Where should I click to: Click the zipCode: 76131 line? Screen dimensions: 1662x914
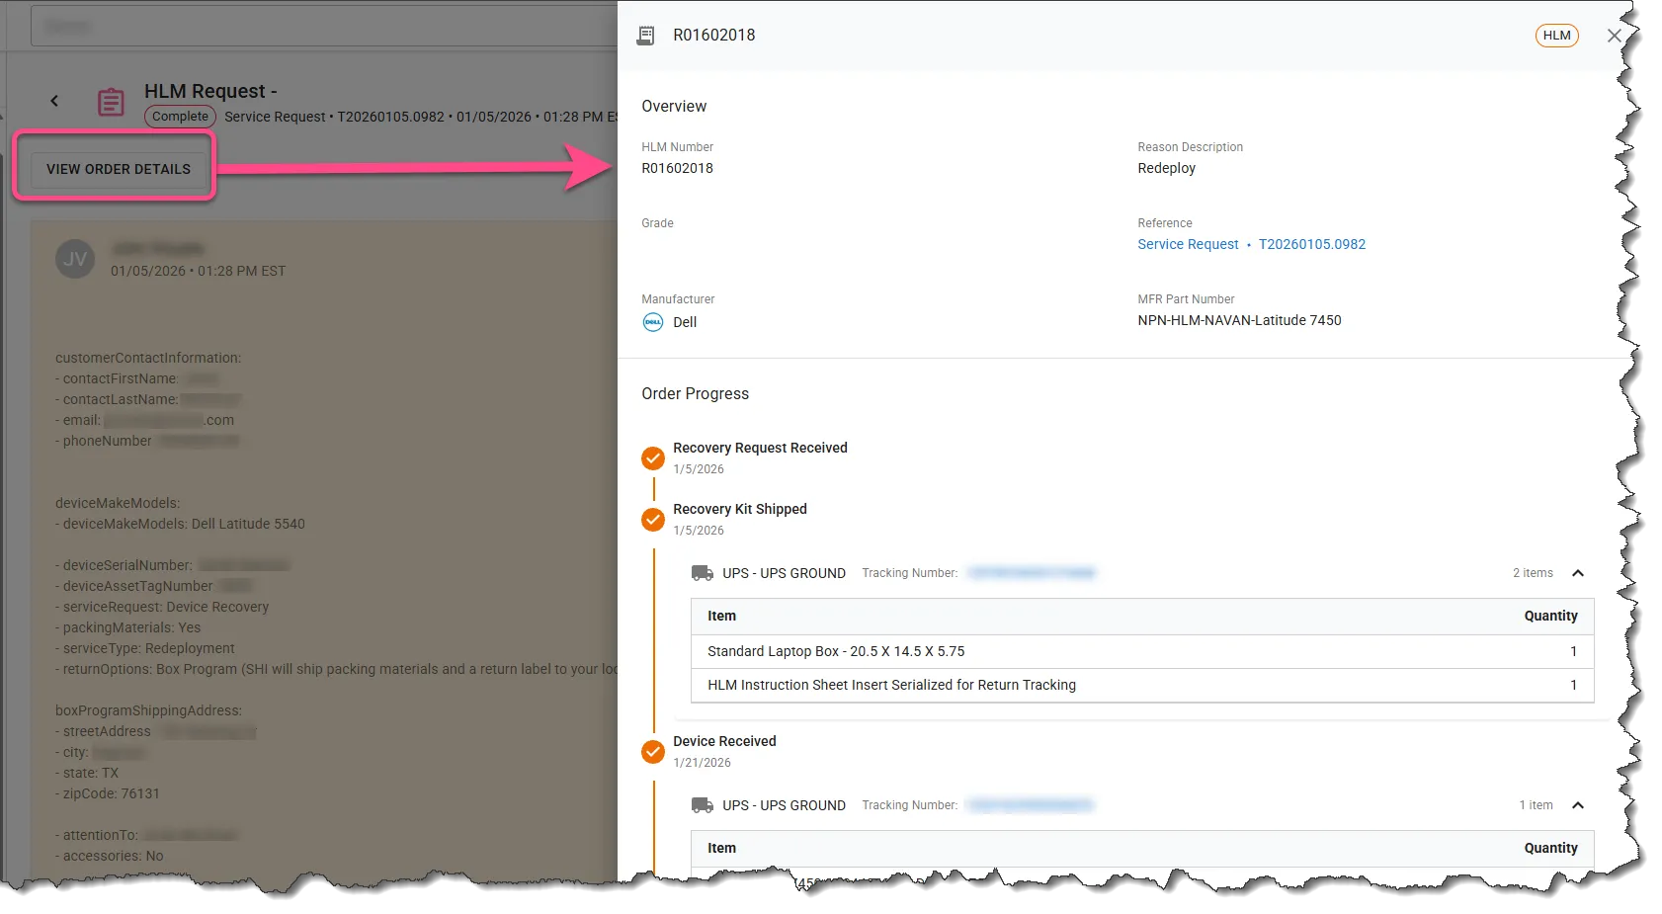(x=107, y=793)
